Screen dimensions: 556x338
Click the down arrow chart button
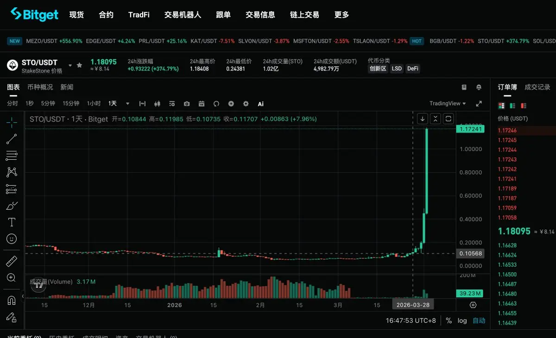pyautogui.click(x=423, y=119)
